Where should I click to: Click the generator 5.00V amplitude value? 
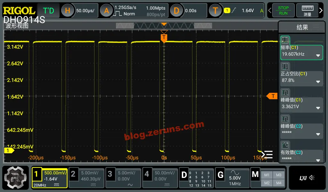click(x=235, y=178)
